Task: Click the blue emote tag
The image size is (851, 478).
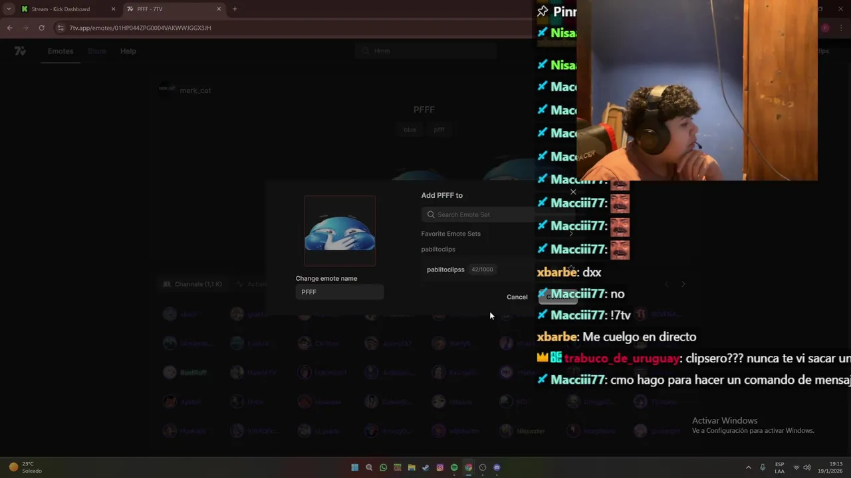Action: (410, 129)
